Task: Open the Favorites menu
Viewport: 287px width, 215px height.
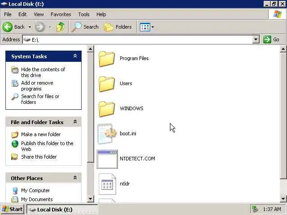Action: coord(61,14)
